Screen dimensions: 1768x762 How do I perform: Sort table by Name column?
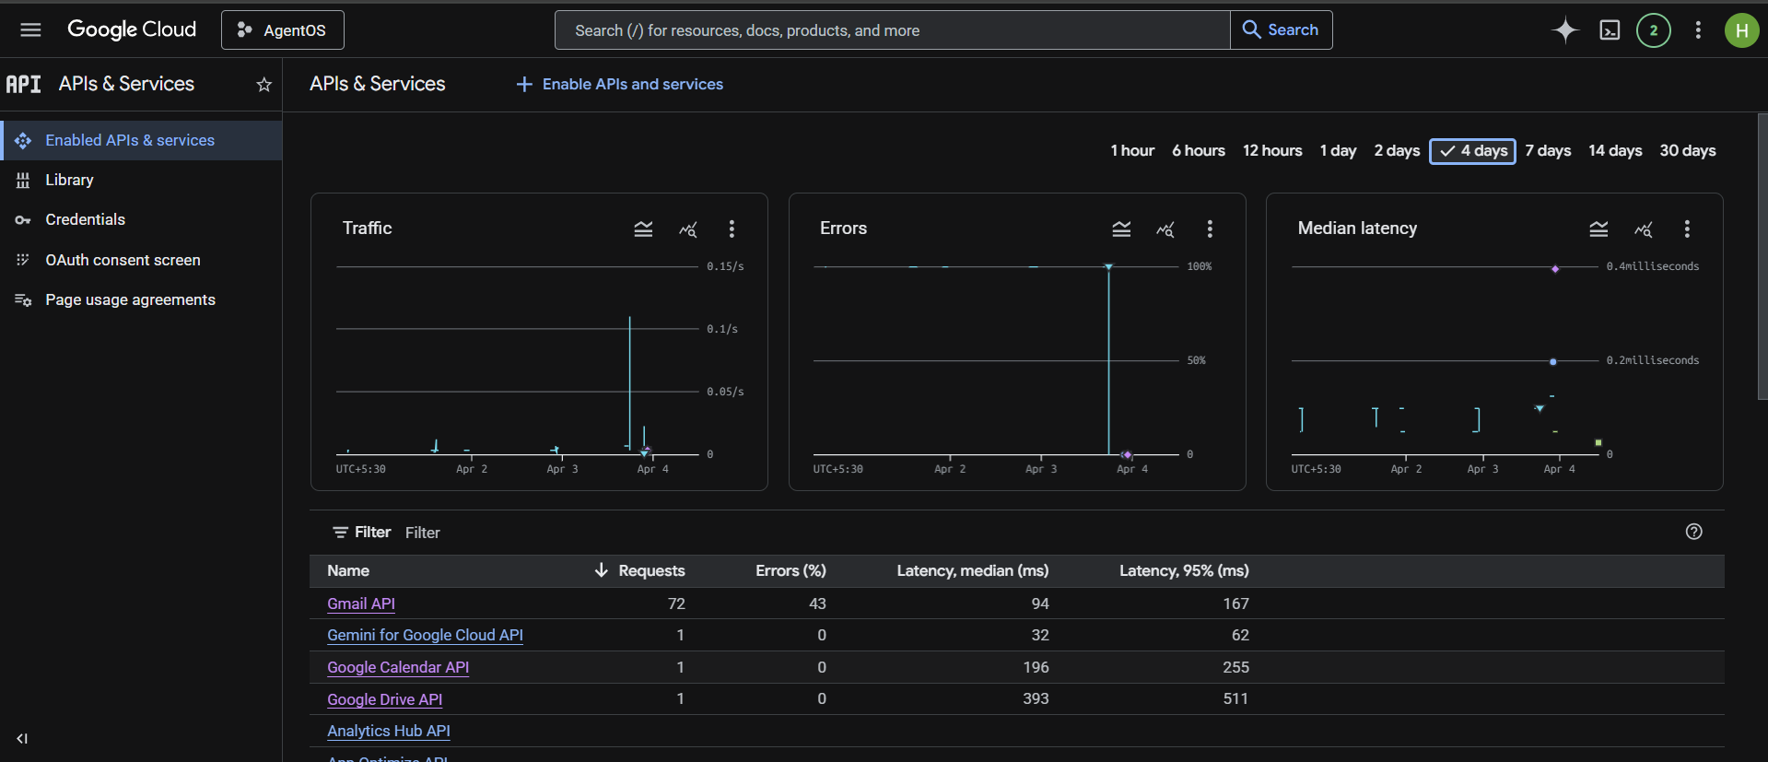[348, 570]
